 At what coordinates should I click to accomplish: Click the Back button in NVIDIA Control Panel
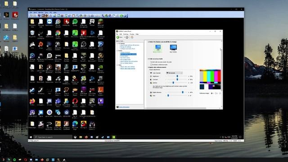(x=120, y=37)
